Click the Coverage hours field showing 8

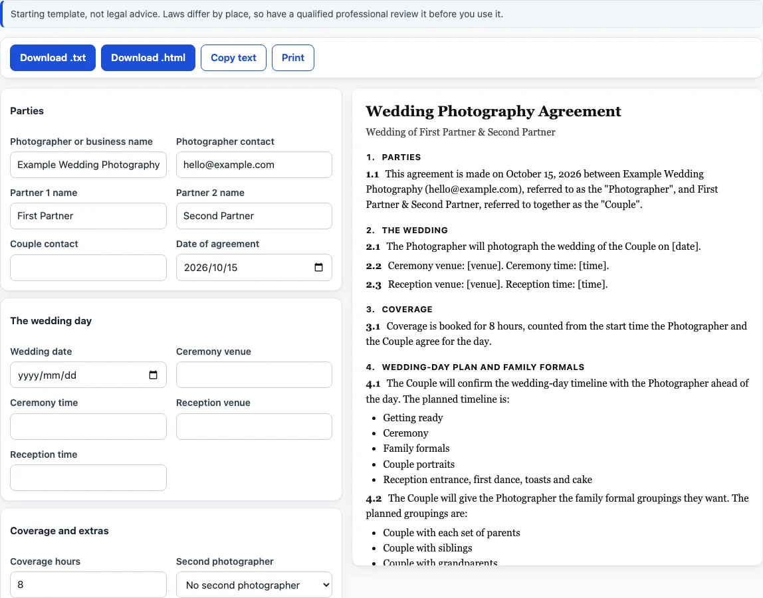point(88,584)
